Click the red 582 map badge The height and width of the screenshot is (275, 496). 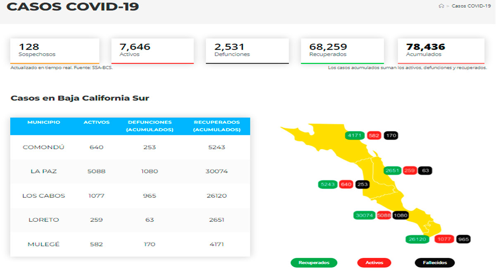374,135
